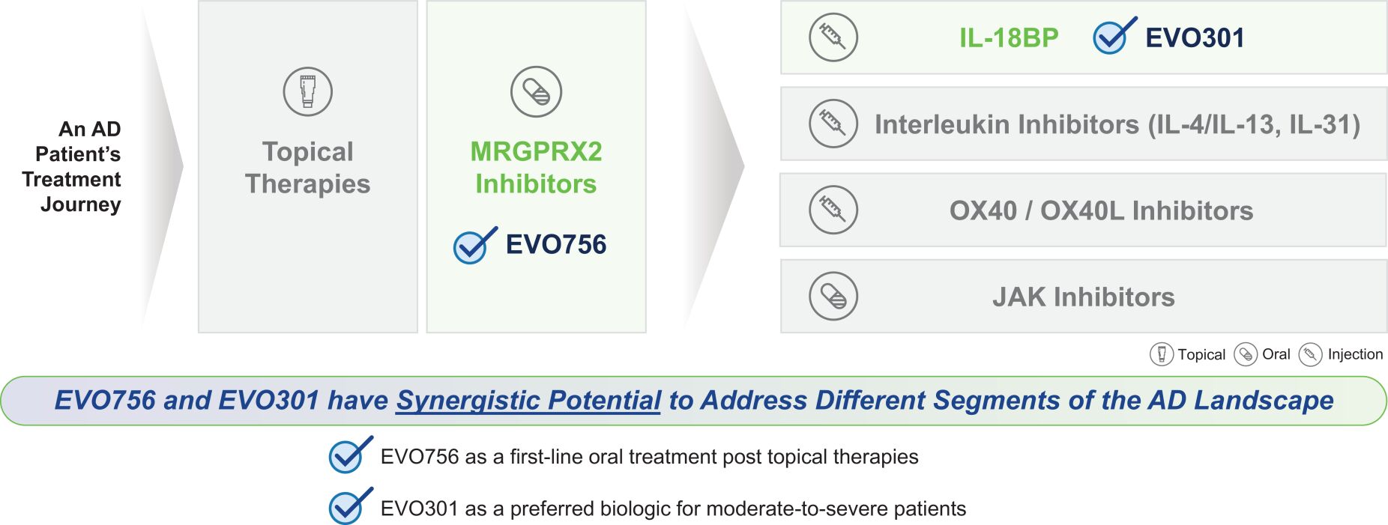The image size is (1388, 525).
Task: Click the Oral legend pill icon
Action: pos(1245,354)
